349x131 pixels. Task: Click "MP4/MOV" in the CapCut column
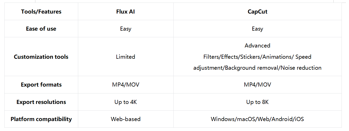pos(257,85)
